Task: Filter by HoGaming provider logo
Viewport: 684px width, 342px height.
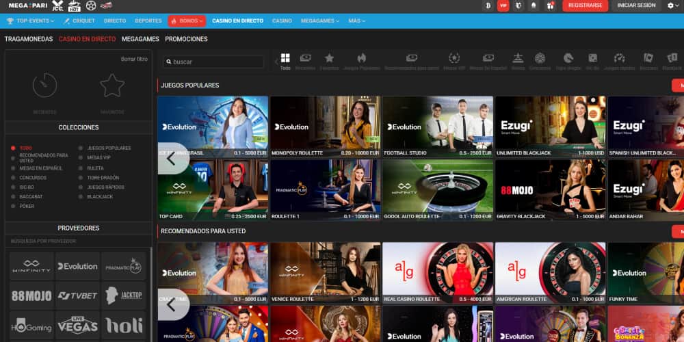Action: (x=31, y=326)
